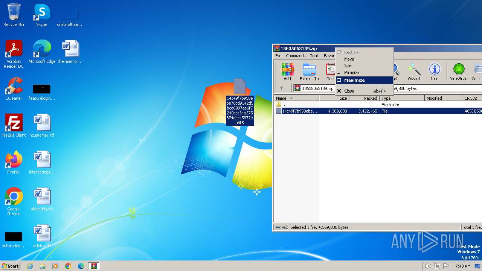Sort by the Type column header
482x271 pixels.
[x=402, y=98]
